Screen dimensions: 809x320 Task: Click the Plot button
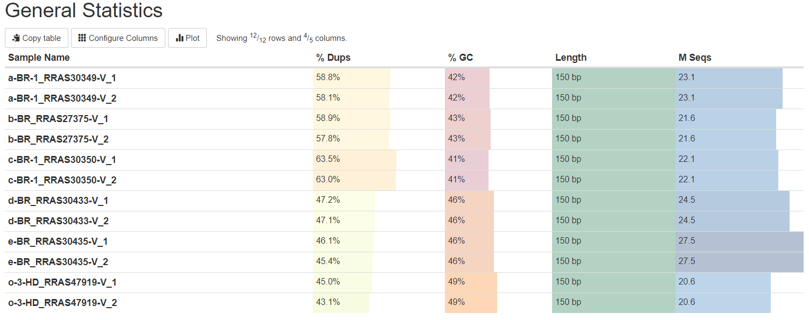[x=187, y=38]
